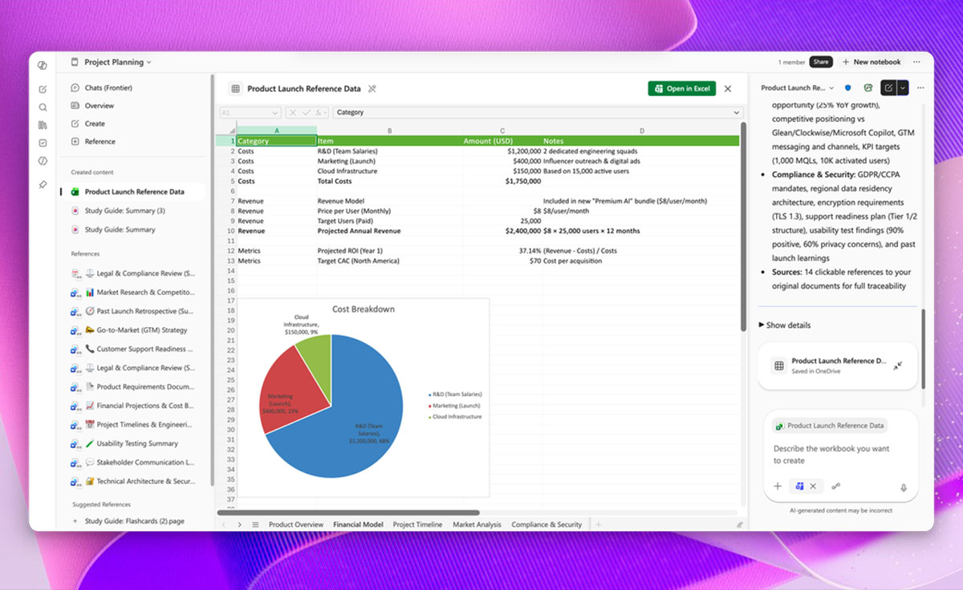Select the Financial Model sheet tab
The width and height of the screenshot is (963, 590).
358,524
